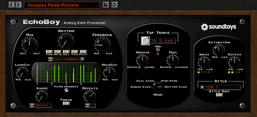The height and width of the screenshot is (117, 257).
Task: Click the Groove knob
Action: [142, 60]
